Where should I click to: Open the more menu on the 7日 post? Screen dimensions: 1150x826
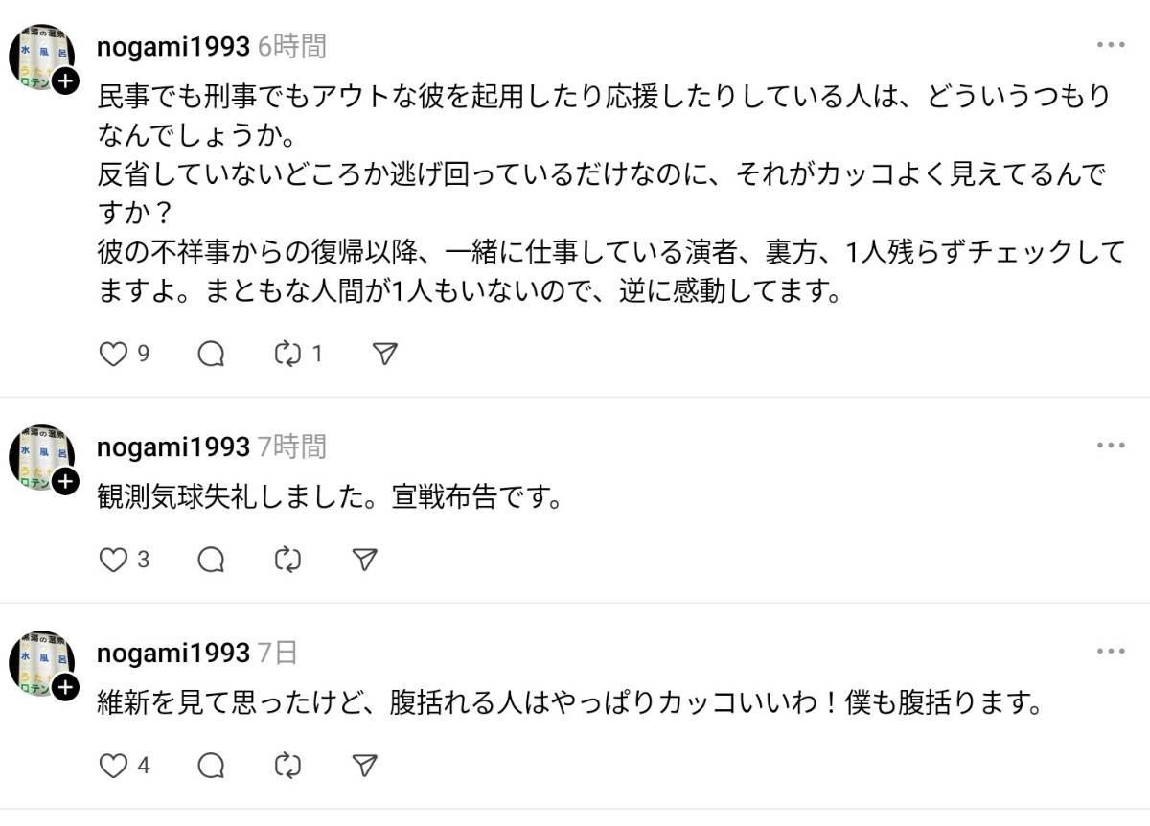tap(1111, 652)
